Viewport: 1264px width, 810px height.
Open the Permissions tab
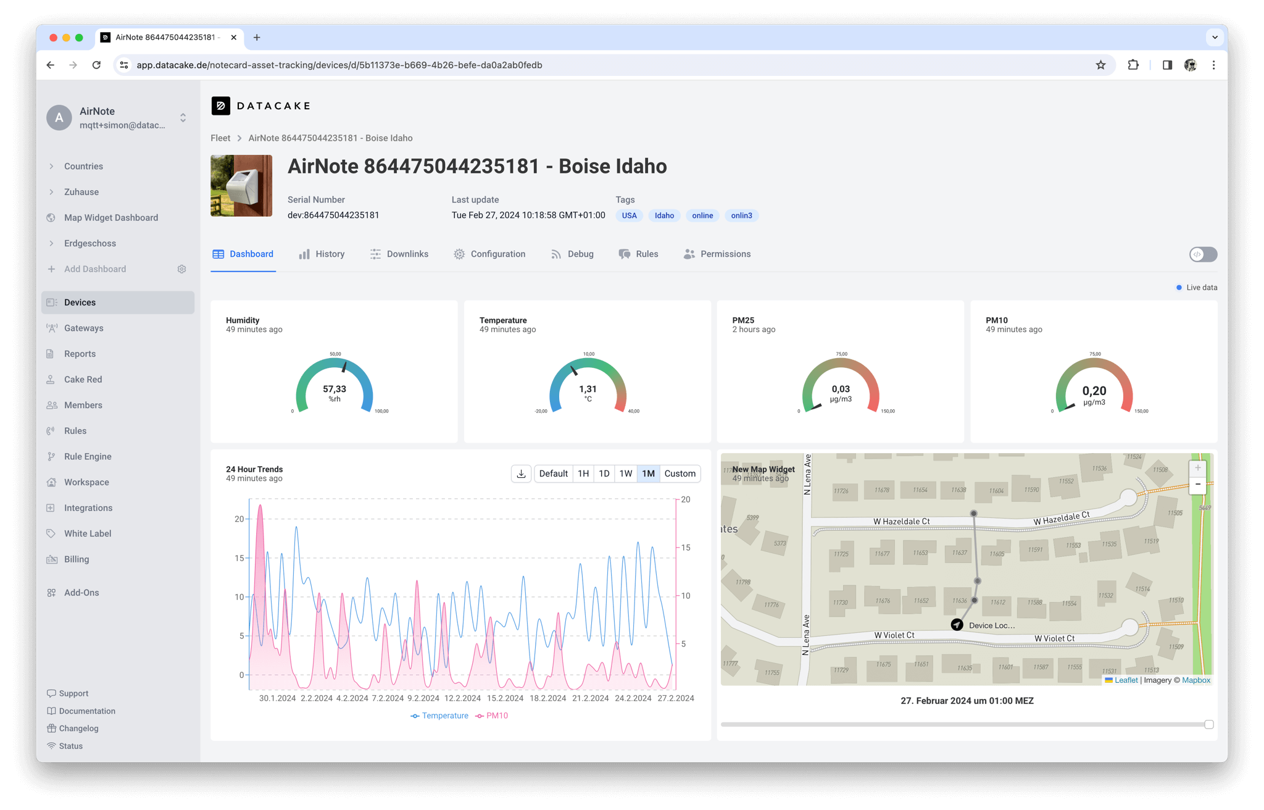click(717, 254)
